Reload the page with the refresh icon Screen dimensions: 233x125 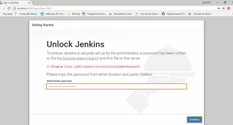point(9,8)
